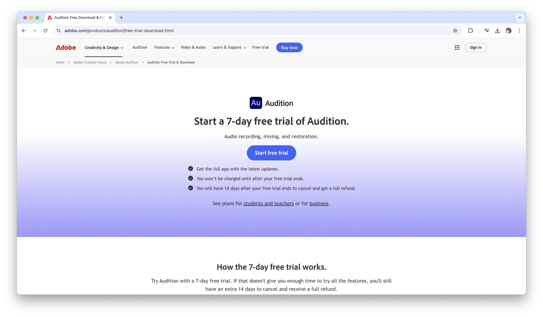Click the Start free trial button

coord(271,153)
